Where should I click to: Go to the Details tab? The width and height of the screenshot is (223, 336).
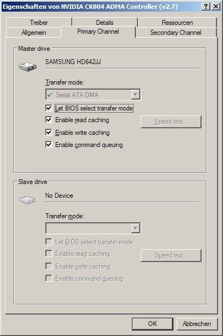(105, 22)
